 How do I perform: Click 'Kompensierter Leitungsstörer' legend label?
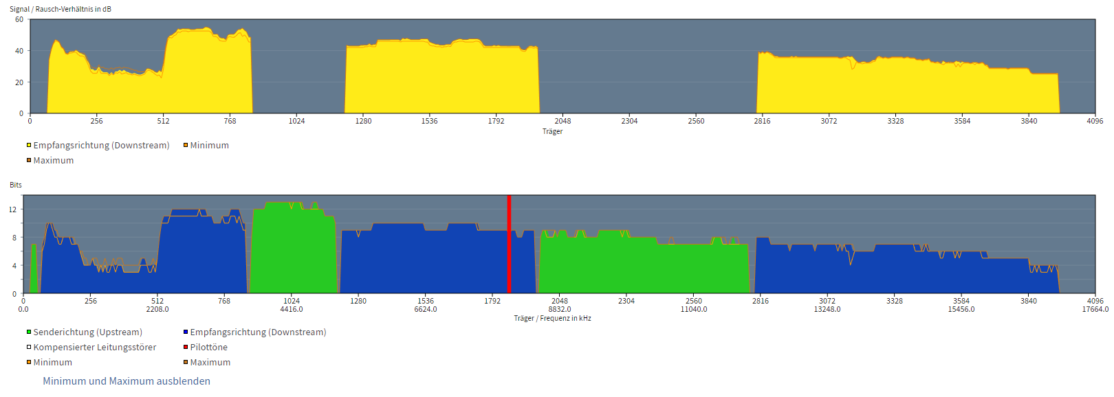tap(95, 348)
